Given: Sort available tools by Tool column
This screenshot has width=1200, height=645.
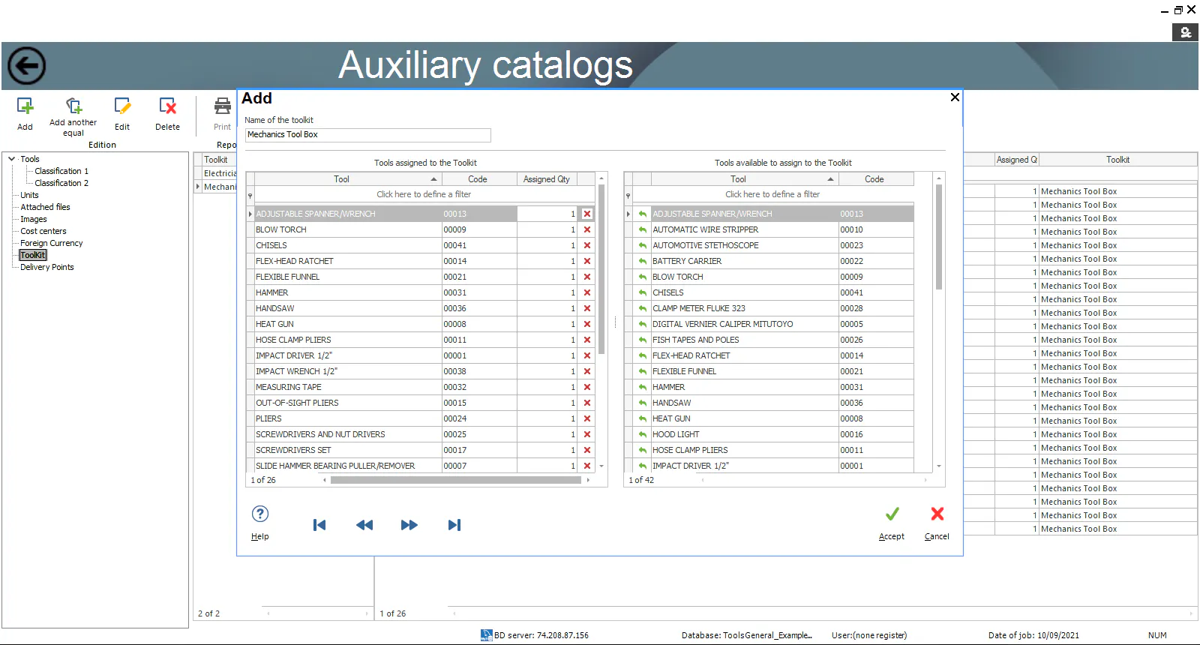Looking at the screenshot, I should [744, 179].
